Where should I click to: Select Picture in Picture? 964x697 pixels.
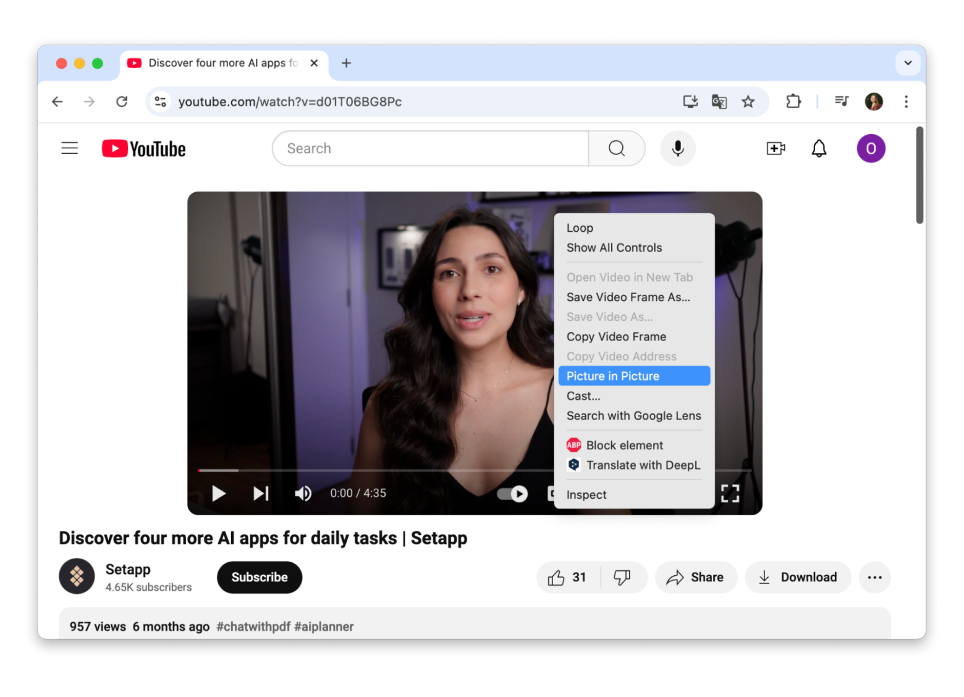634,376
